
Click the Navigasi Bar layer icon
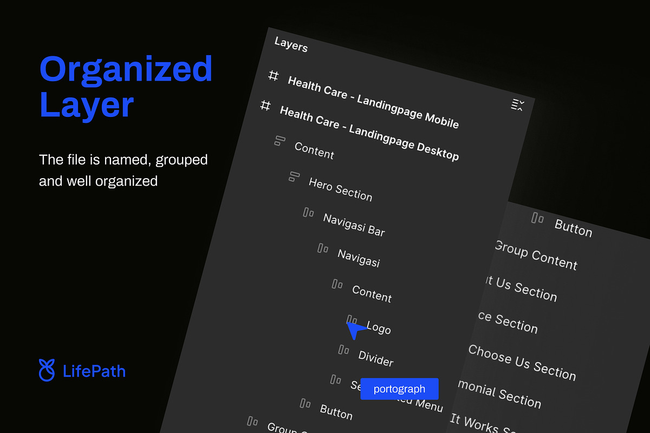tap(309, 212)
